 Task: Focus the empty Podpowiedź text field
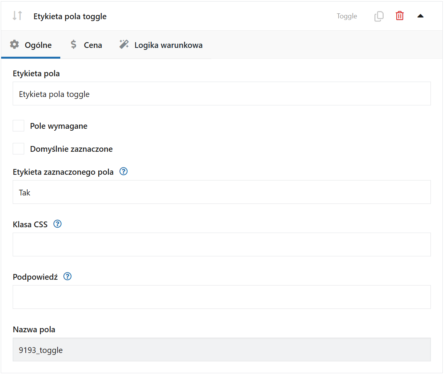click(x=222, y=297)
